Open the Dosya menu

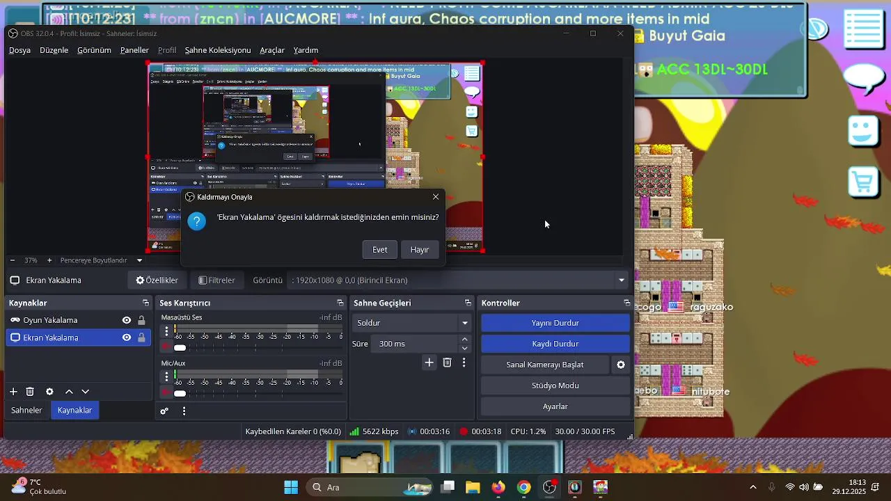coord(19,50)
